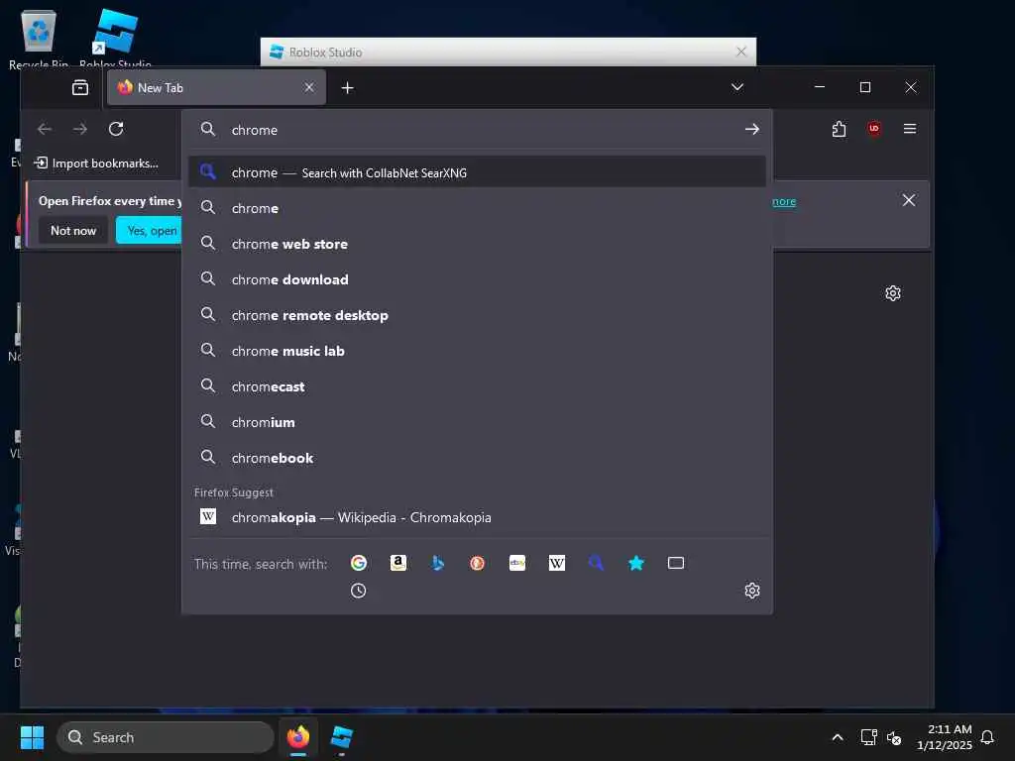1015x761 pixels.
Task: Open the Firefox hamburger application menu
Action: click(x=910, y=129)
